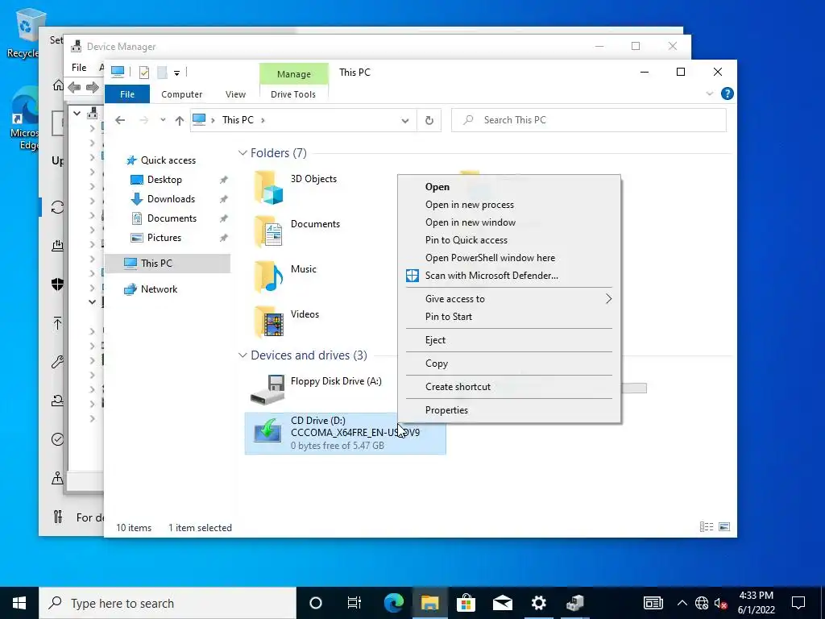Open Desktop in the navigation pane
Viewport: 825px width, 619px height.
coord(164,180)
